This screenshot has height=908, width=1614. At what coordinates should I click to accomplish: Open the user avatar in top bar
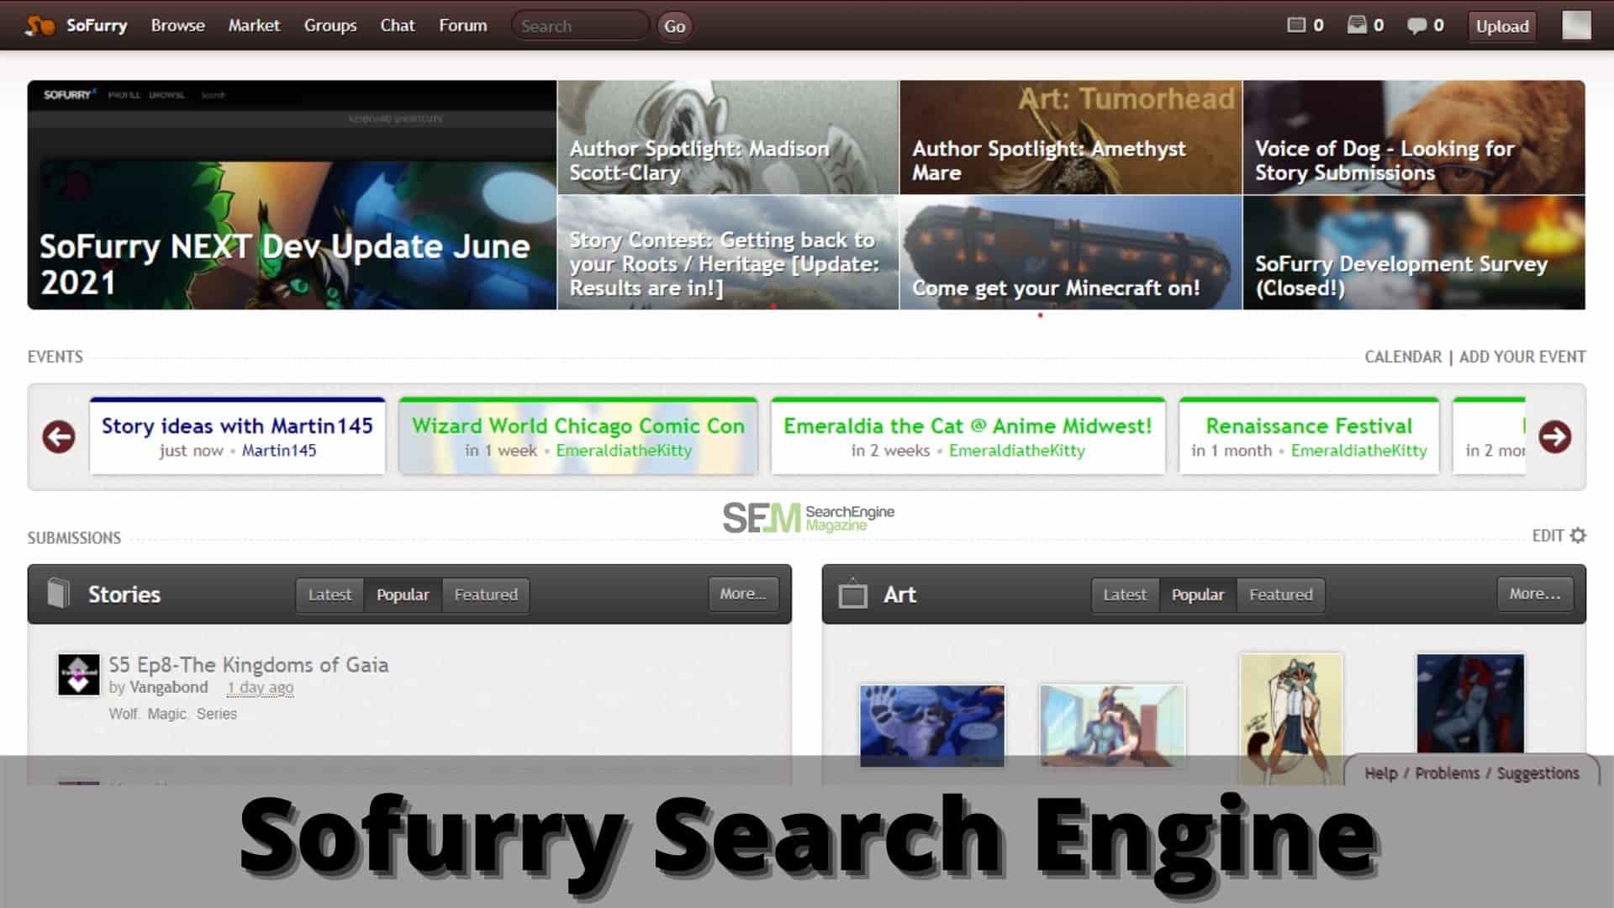pos(1576,25)
